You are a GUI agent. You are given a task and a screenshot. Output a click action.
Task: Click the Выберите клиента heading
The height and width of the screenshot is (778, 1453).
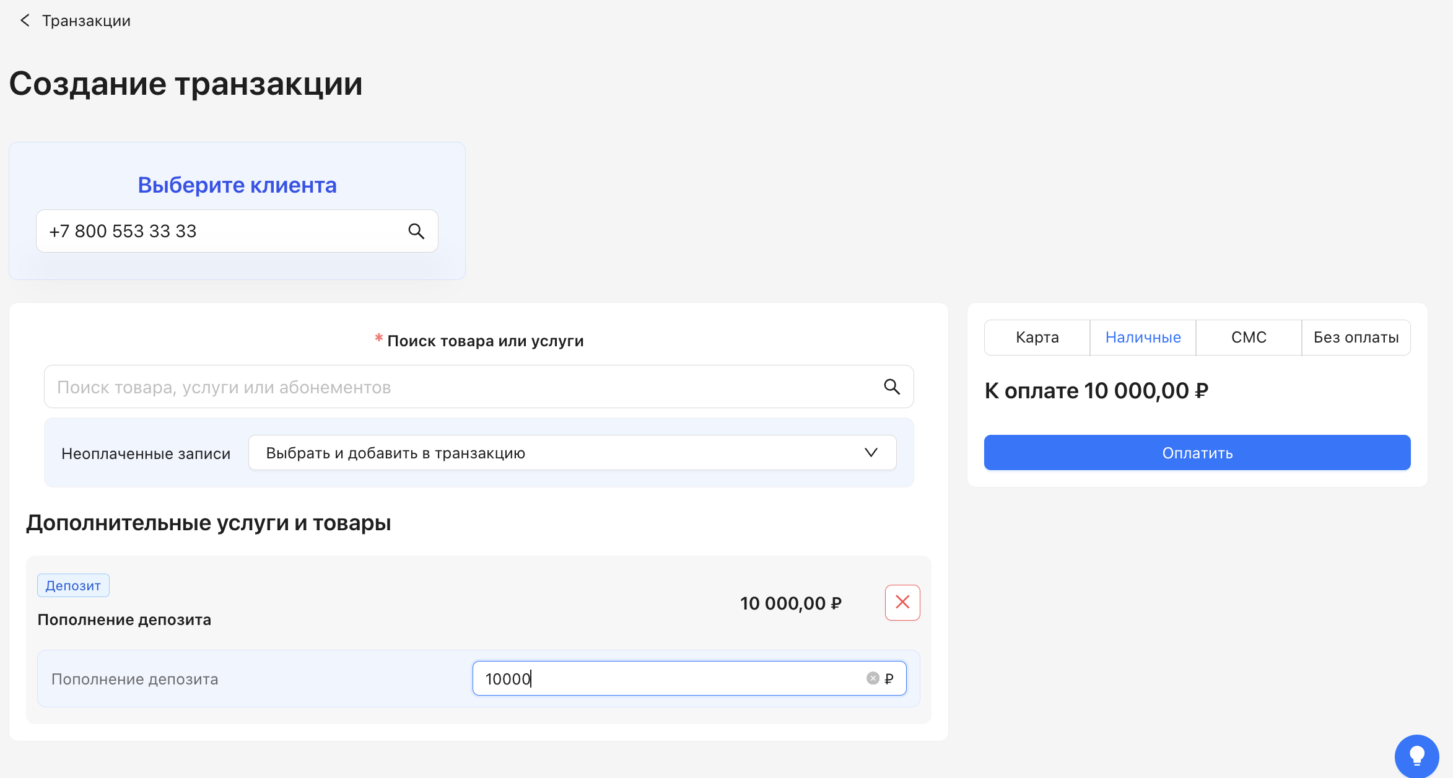(x=237, y=185)
